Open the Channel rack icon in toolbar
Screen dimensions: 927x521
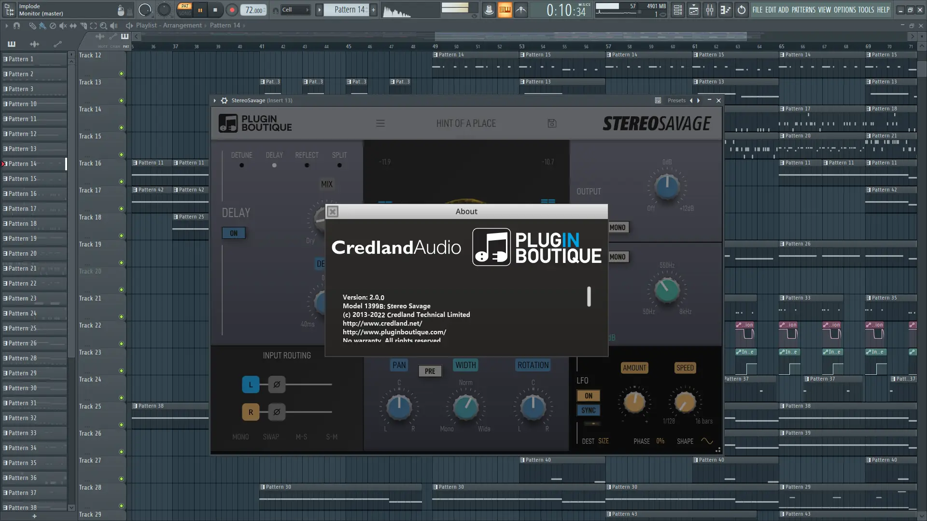click(677, 10)
